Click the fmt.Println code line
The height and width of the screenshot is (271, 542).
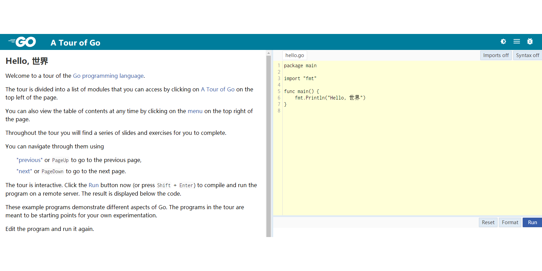coord(330,98)
